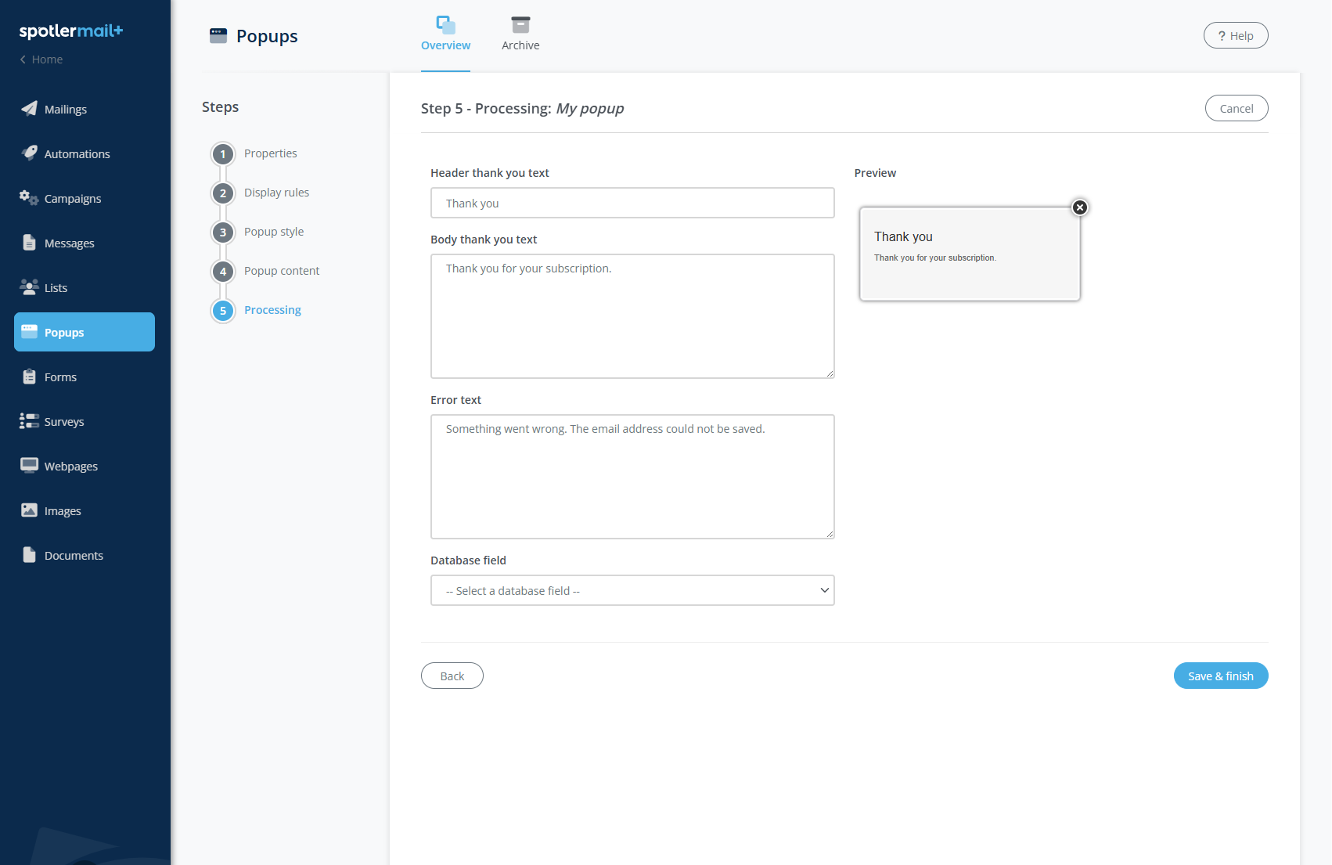Click the Surveys list icon
The height and width of the screenshot is (865, 1332).
[x=29, y=421]
